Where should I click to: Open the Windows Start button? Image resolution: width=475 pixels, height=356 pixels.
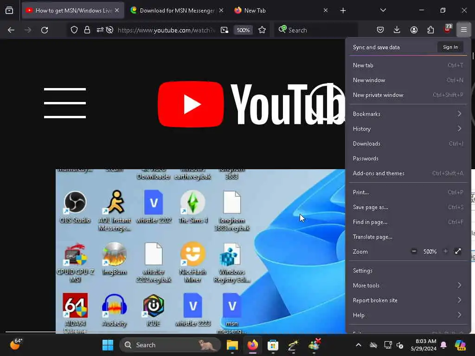click(x=108, y=345)
